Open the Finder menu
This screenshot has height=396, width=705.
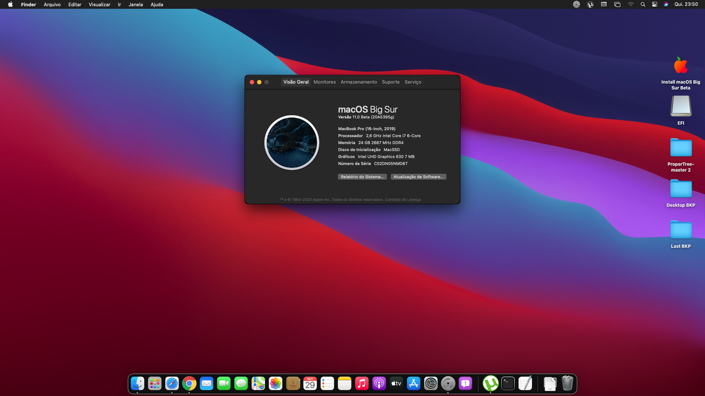pyautogui.click(x=29, y=4)
